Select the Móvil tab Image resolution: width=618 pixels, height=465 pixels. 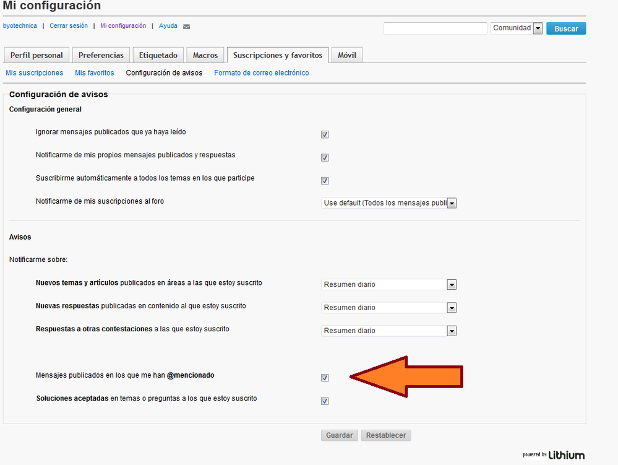[x=347, y=55]
